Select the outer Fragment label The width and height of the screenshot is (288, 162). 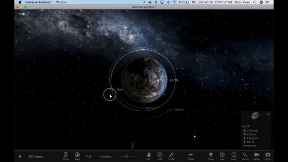(x=179, y=110)
